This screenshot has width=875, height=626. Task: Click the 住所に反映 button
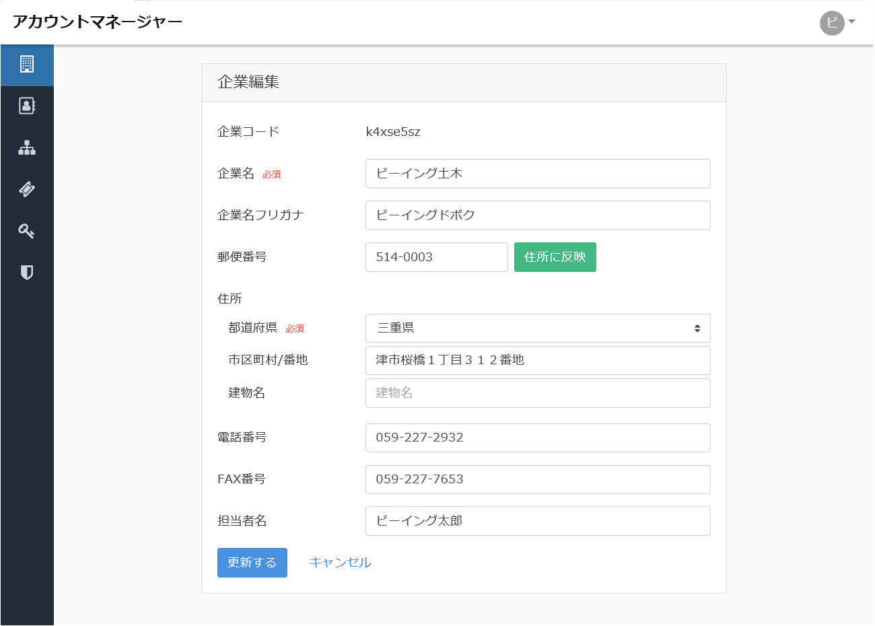click(x=555, y=257)
